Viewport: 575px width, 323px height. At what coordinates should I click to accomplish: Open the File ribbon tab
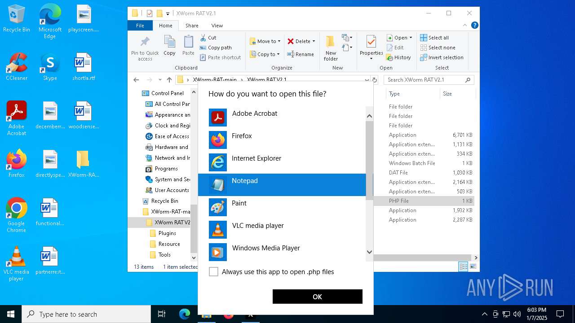(140, 26)
